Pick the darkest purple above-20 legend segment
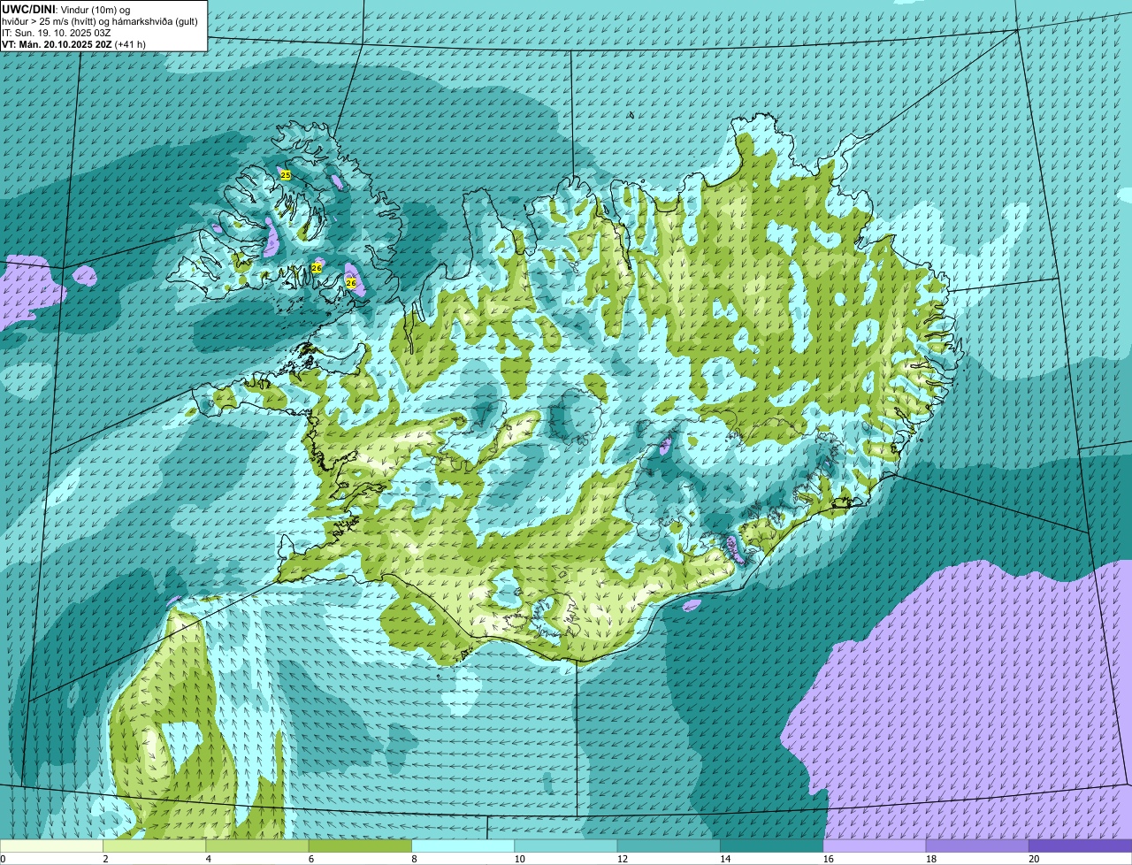This screenshot has width=1132, height=865. 1081,846
